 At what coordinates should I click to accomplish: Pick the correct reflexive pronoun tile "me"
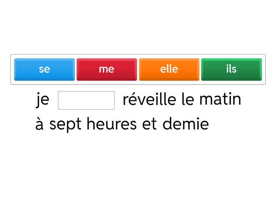107,69
